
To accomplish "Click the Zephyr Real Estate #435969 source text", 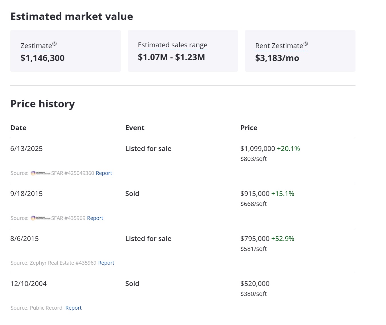I will tap(63, 263).
